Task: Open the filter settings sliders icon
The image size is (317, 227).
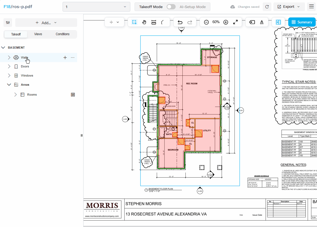Action: [x=8, y=23]
